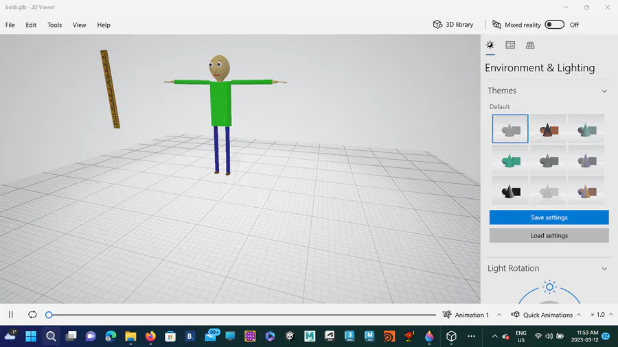Screen dimensions: 618x347
Task: Pause the animation playback
Action: (10, 314)
